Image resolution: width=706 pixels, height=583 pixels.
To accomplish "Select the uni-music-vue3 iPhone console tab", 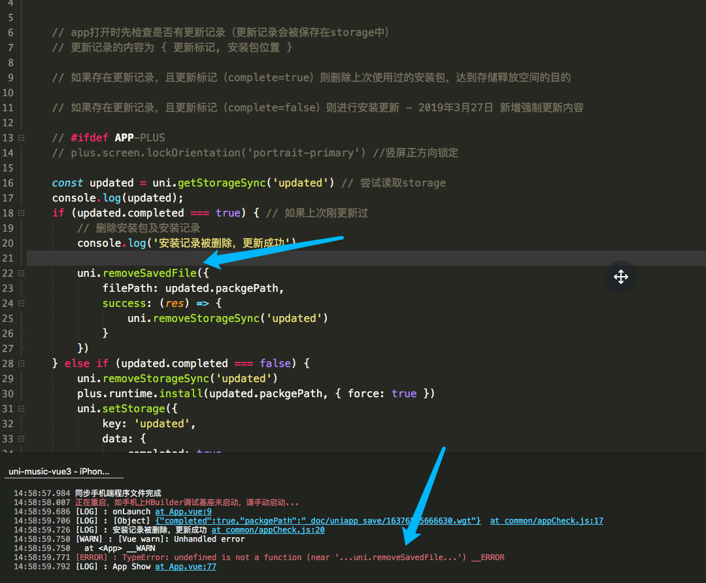I will [59, 471].
